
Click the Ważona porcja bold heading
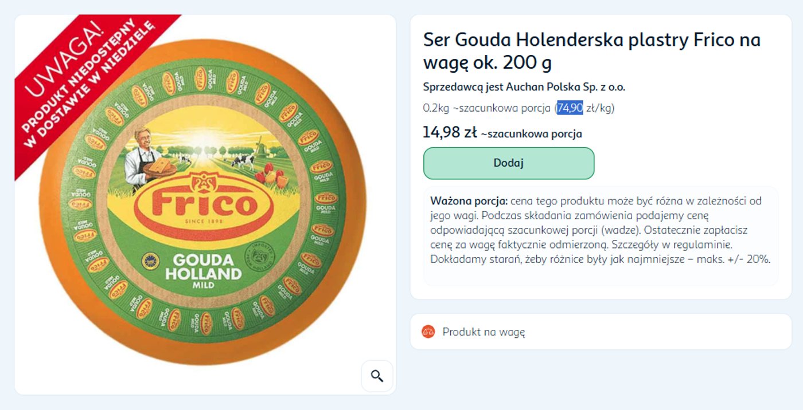[x=469, y=201]
